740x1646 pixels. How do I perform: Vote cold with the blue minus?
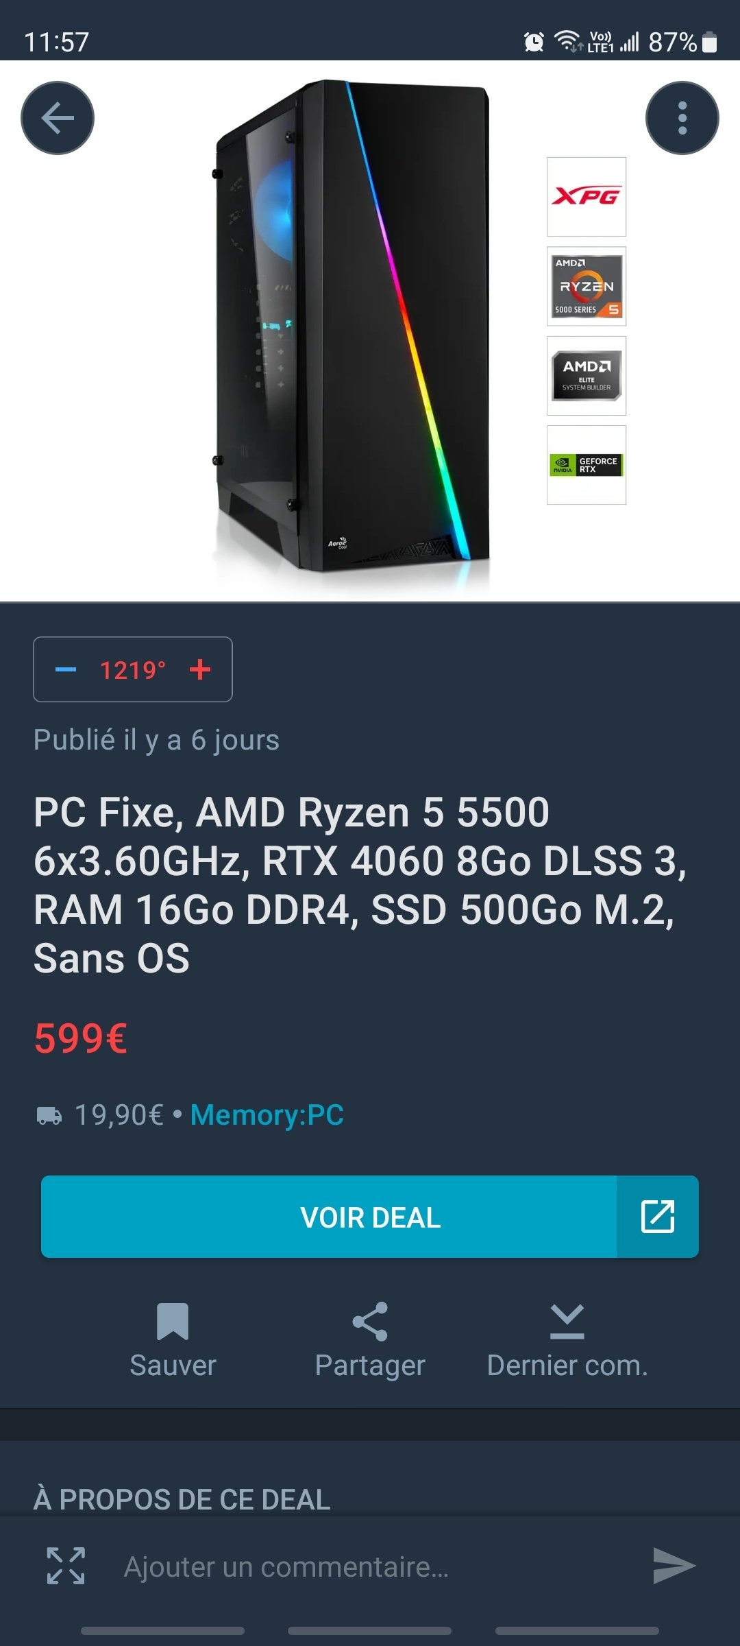tap(66, 669)
